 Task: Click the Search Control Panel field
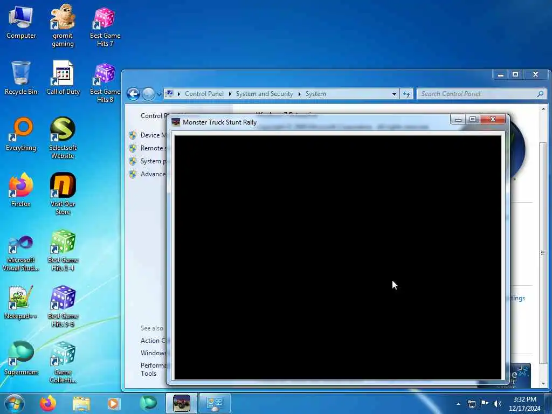(x=481, y=94)
